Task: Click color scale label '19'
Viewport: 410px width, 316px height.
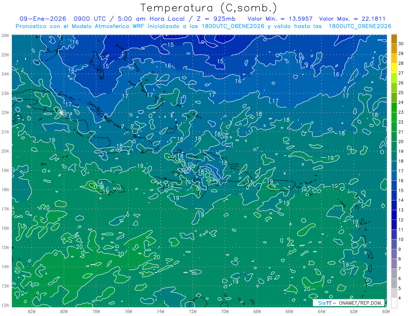Action: (x=401, y=151)
